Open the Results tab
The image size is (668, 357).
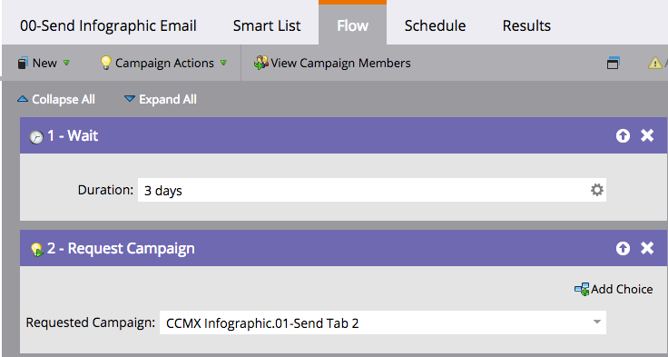point(526,25)
